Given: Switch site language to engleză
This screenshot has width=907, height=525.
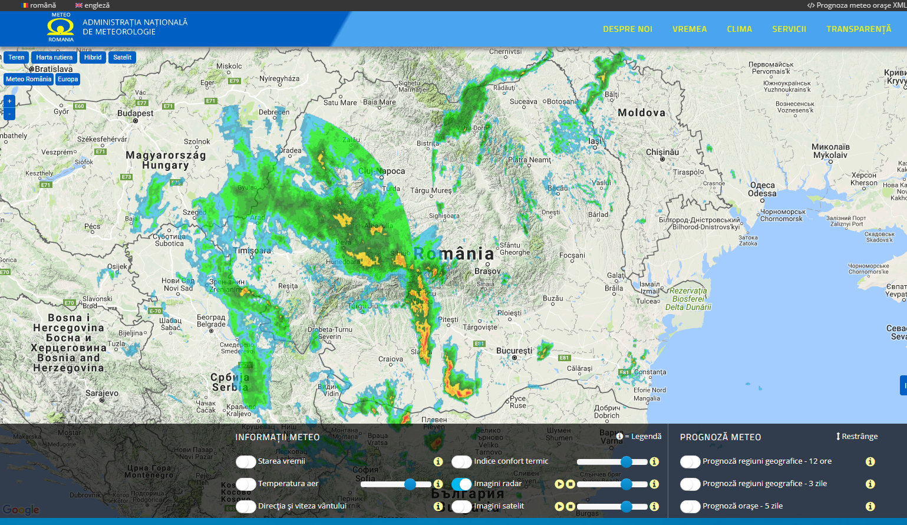Looking at the screenshot, I should [x=97, y=5].
